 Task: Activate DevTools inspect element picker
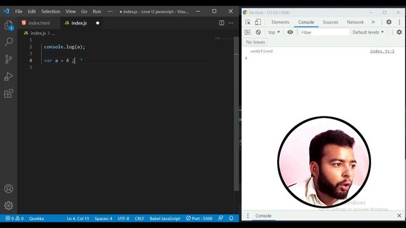click(248, 22)
